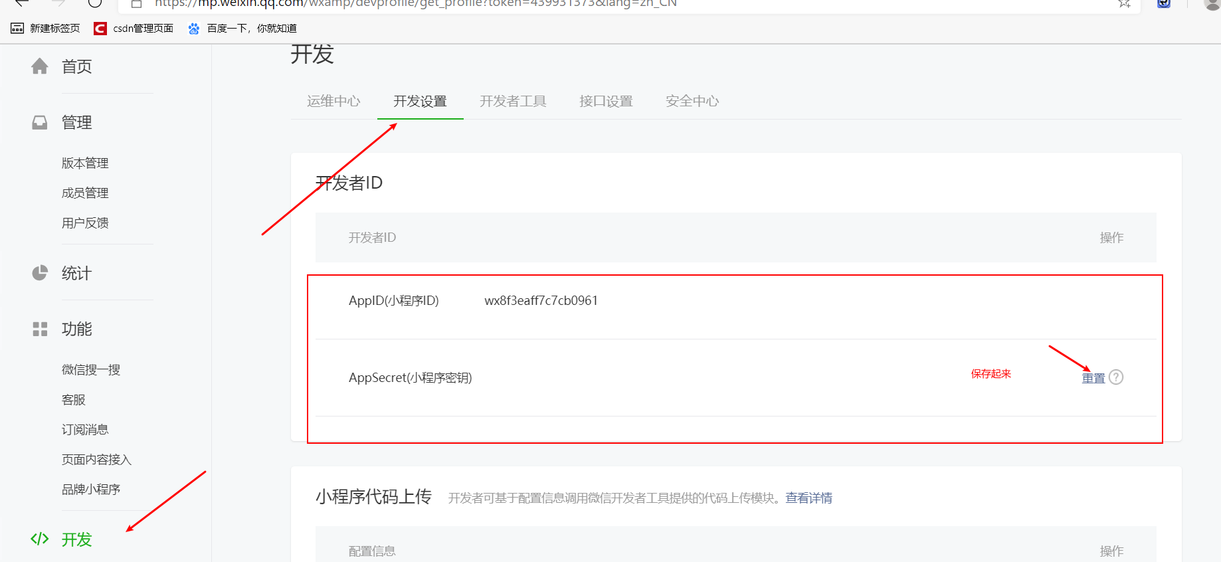Select 开发 in the sidebar
Viewport: 1221px width, 562px height.
tap(77, 539)
